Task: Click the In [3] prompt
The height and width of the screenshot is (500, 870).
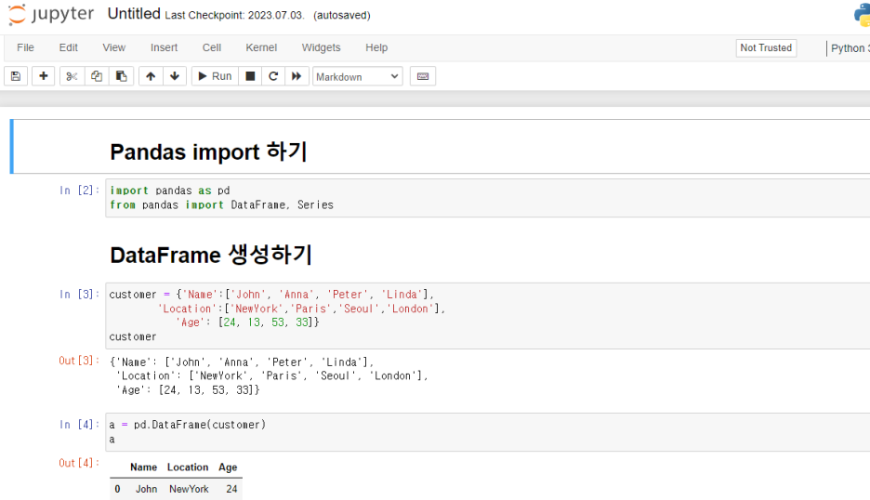Action: pos(79,294)
